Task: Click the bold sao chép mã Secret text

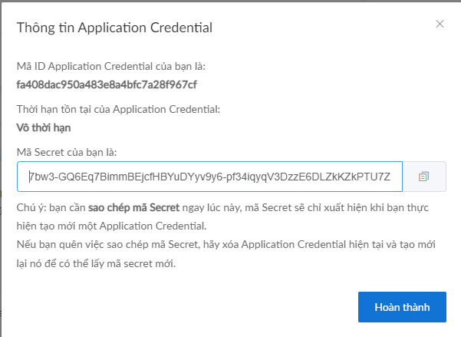Action: click(133, 208)
